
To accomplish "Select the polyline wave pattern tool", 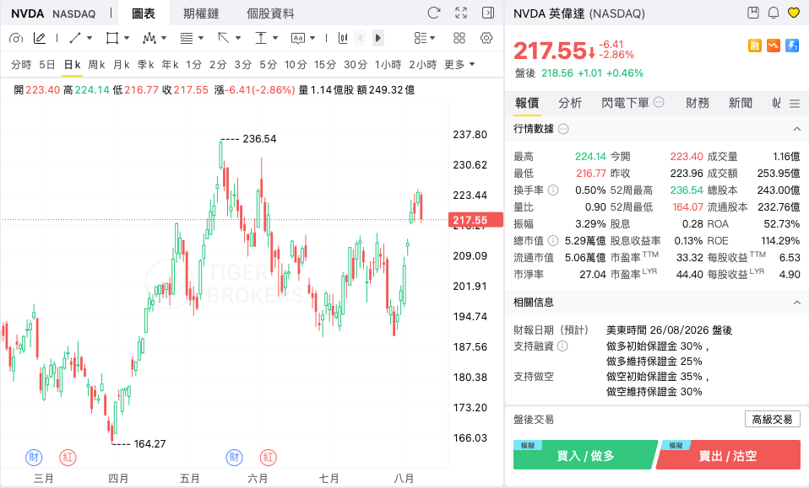I will coord(149,38).
